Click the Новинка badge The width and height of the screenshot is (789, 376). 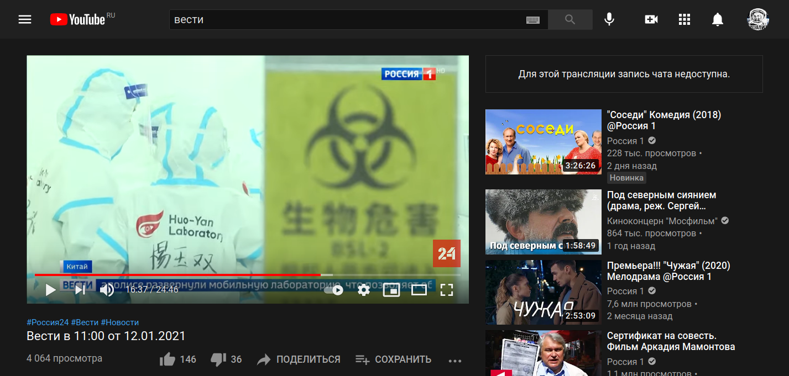click(x=627, y=178)
